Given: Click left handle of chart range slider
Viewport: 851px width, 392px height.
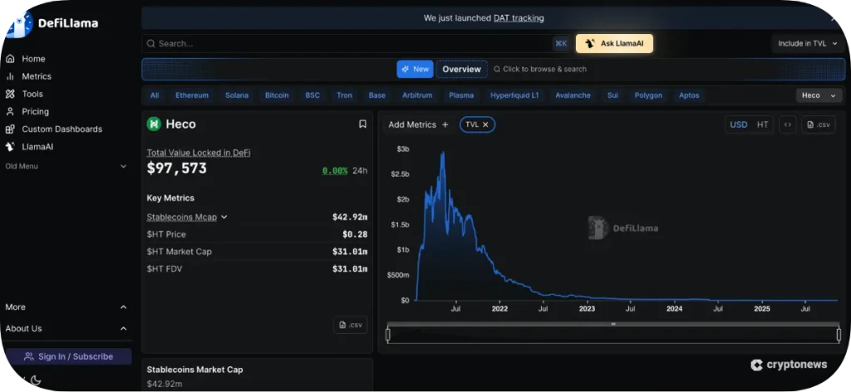Looking at the screenshot, I should click(387, 335).
